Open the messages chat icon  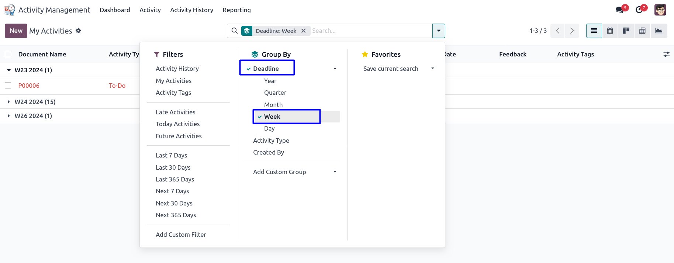click(x=620, y=10)
